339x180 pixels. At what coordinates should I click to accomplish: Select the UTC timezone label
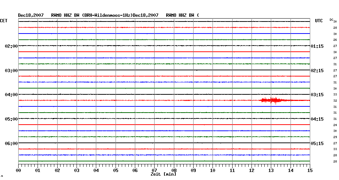click(319, 21)
